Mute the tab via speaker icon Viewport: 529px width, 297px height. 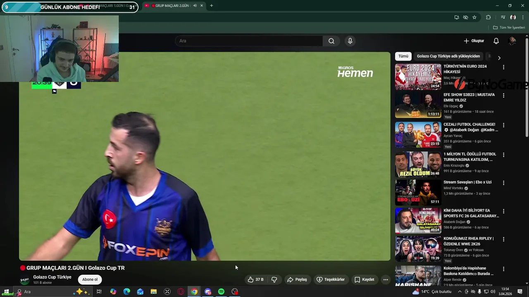195,6
